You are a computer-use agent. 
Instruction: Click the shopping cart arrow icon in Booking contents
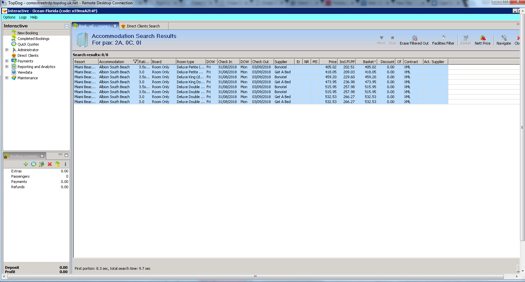pos(42,164)
